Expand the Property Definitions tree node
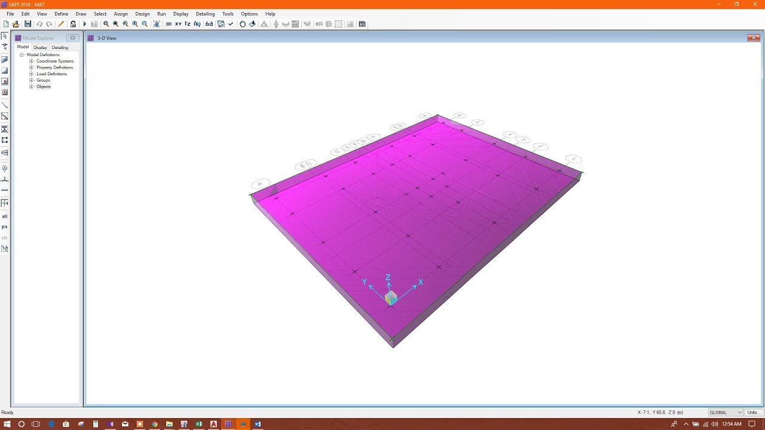Image resolution: width=765 pixels, height=430 pixels. point(31,67)
